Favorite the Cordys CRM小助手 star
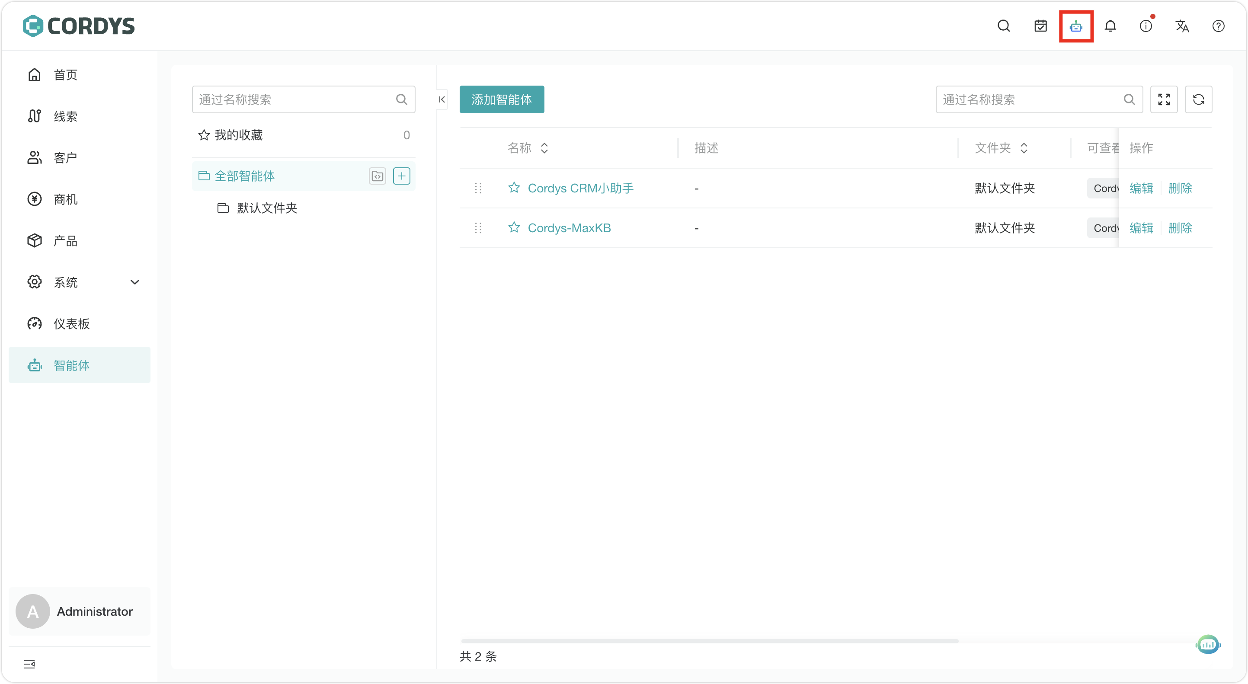Screen dimensions: 1248x684 (x=514, y=188)
